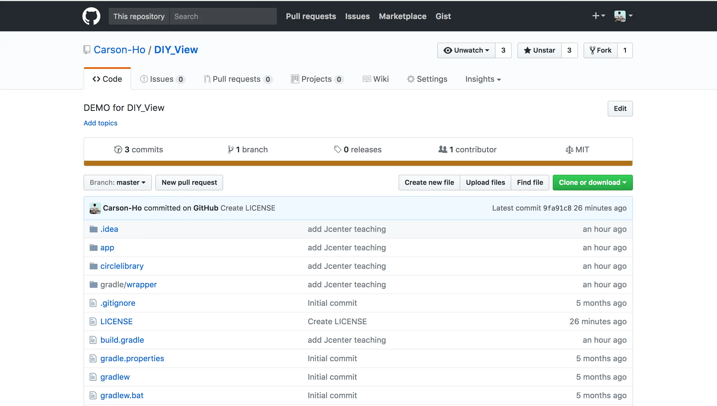
Task: Open the circlelibrary folder
Action: point(122,266)
